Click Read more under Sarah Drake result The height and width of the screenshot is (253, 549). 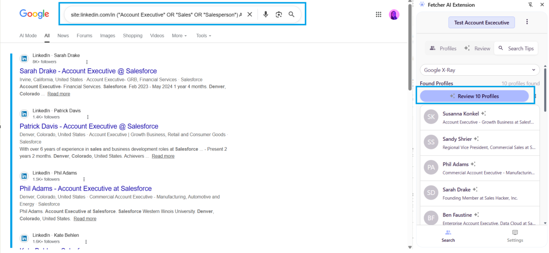[x=59, y=94]
